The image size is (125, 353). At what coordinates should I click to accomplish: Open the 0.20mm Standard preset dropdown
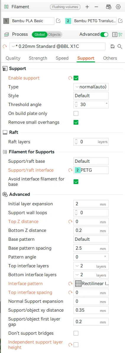57,46
